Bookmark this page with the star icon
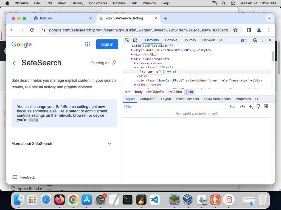This screenshot has height=210, width=281. (x=235, y=30)
